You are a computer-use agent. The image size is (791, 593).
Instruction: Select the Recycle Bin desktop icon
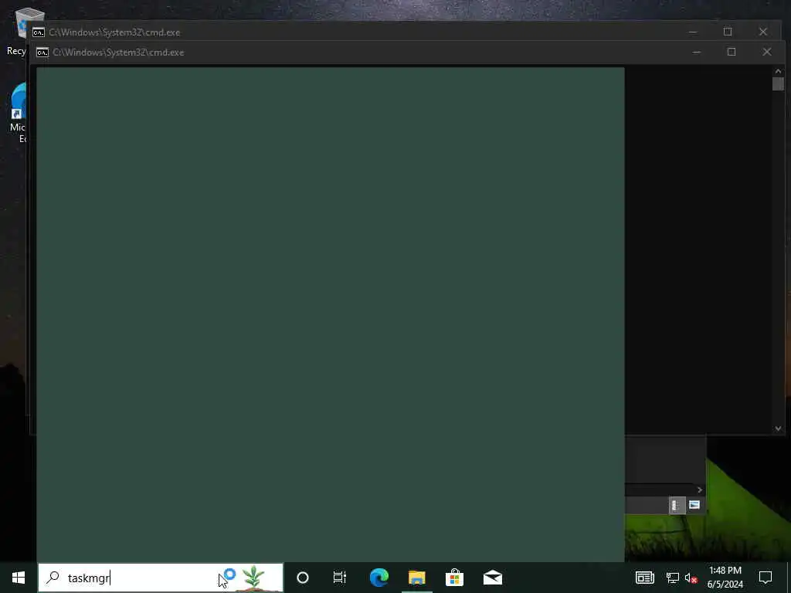tap(19, 31)
